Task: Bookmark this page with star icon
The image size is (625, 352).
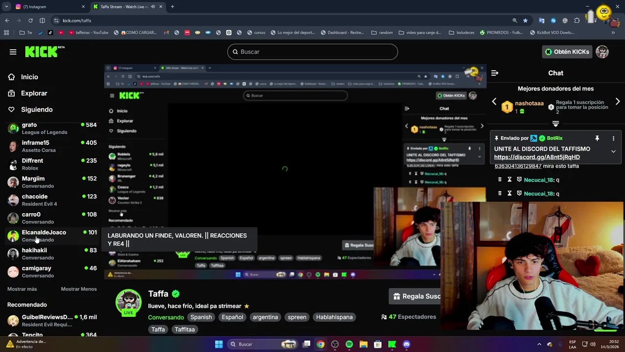Action: (525, 21)
